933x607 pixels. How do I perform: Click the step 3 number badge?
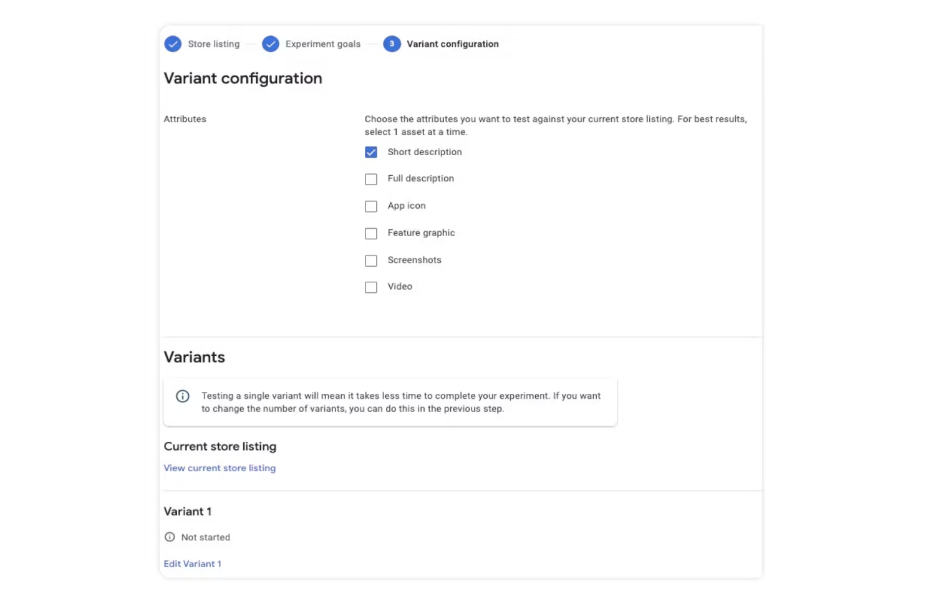pos(392,44)
